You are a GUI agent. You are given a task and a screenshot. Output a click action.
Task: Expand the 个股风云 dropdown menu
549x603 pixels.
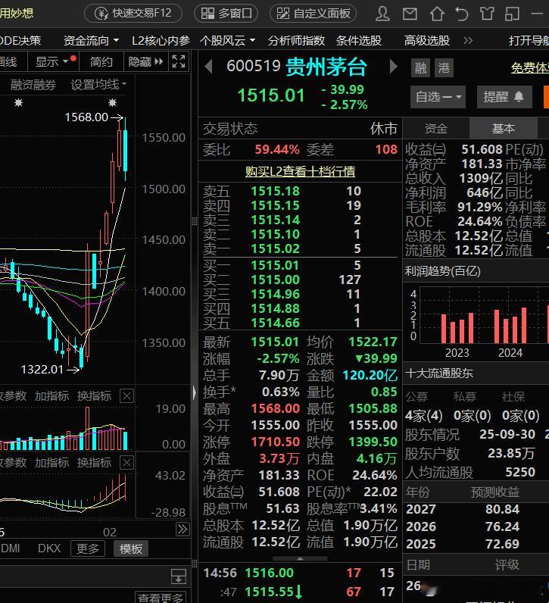click(x=227, y=40)
